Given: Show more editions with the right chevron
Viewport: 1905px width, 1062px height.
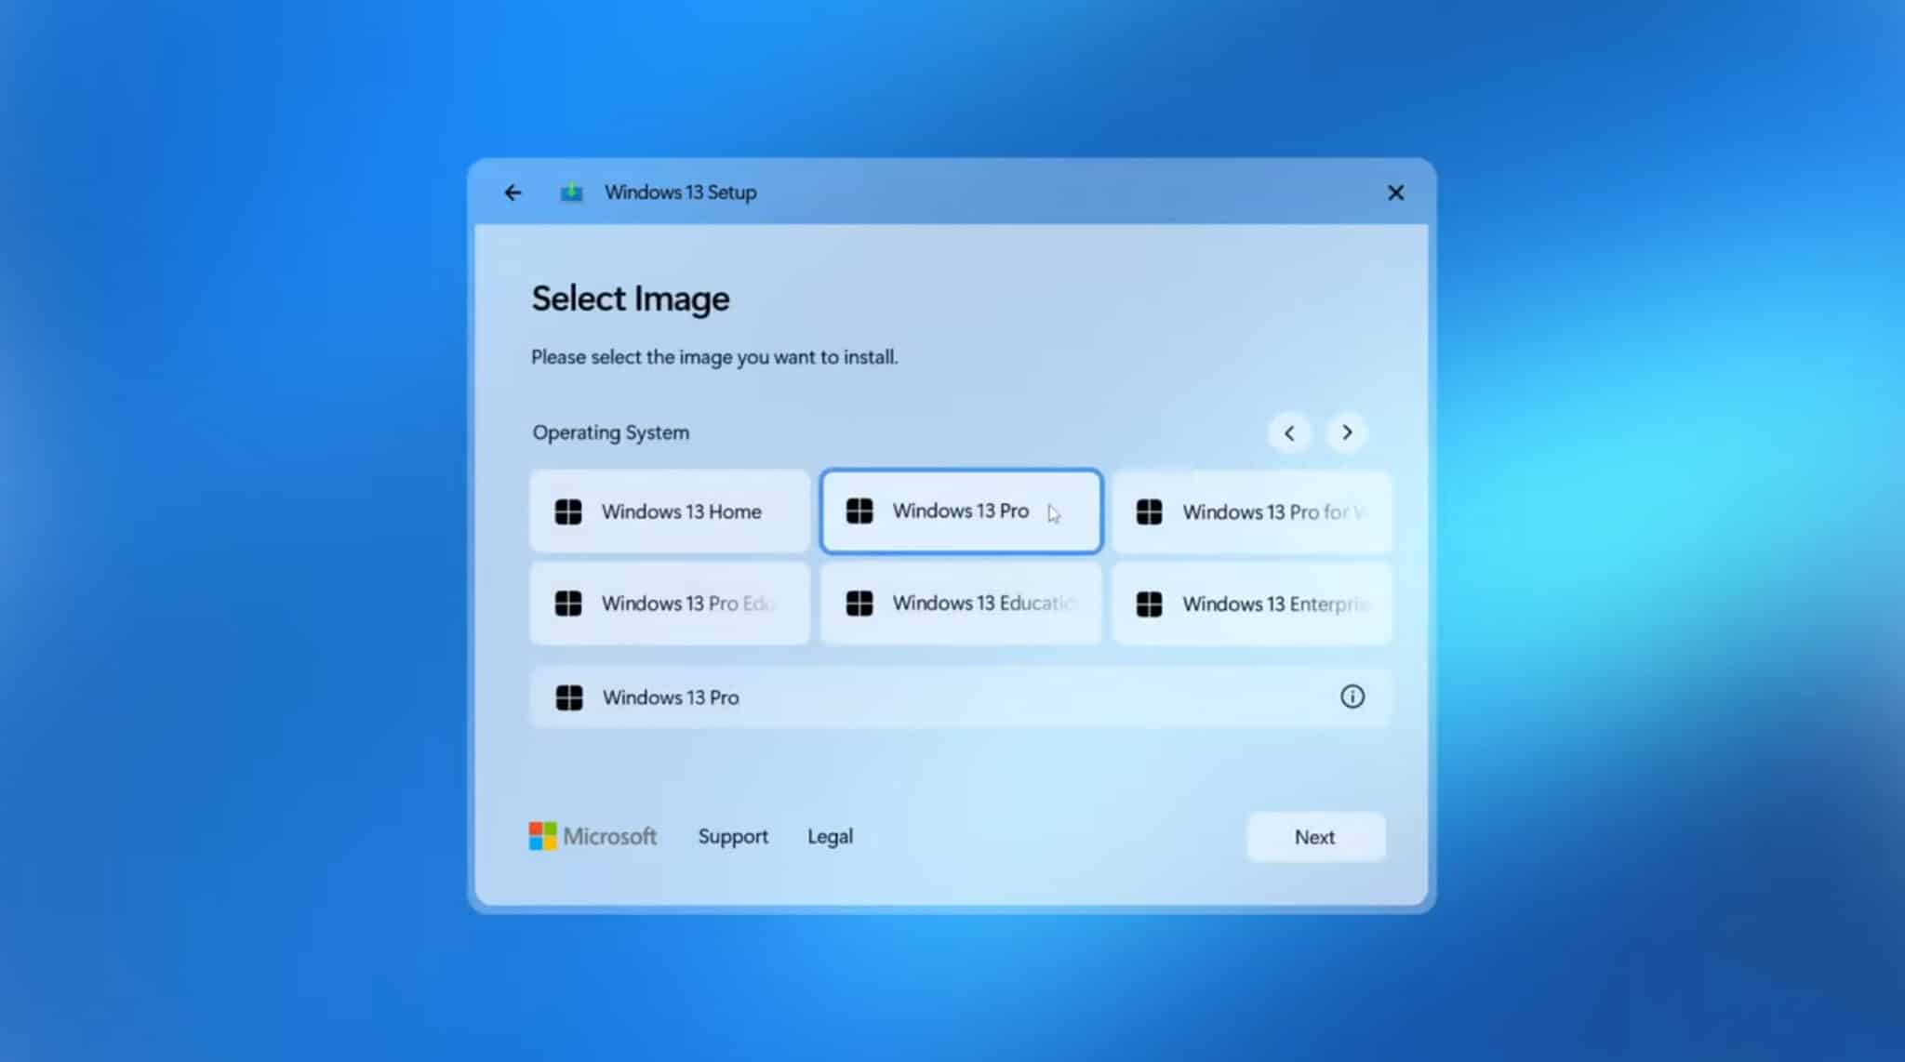Looking at the screenshot, I should pos(1345,432).
